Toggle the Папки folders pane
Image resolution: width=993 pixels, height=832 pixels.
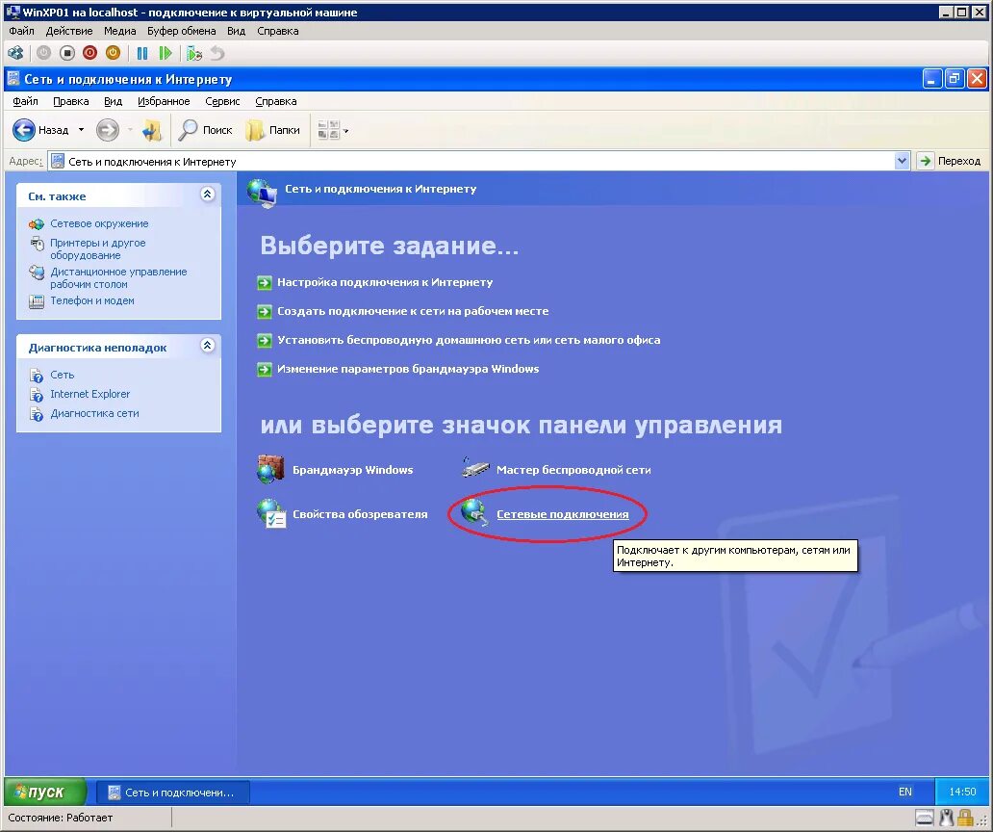pos(273,130)
